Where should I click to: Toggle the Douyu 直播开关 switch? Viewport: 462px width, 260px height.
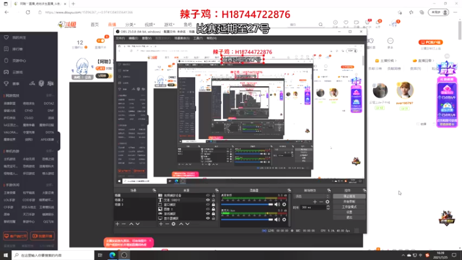tap(100, 40)
